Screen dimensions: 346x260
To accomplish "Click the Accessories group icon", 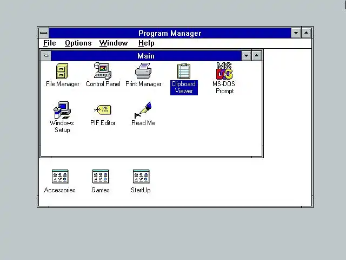I will coord(60,177).
